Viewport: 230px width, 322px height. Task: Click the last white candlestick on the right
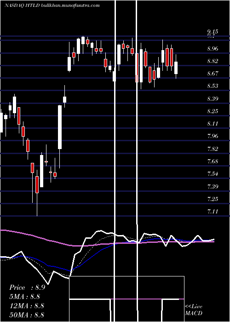176,68
